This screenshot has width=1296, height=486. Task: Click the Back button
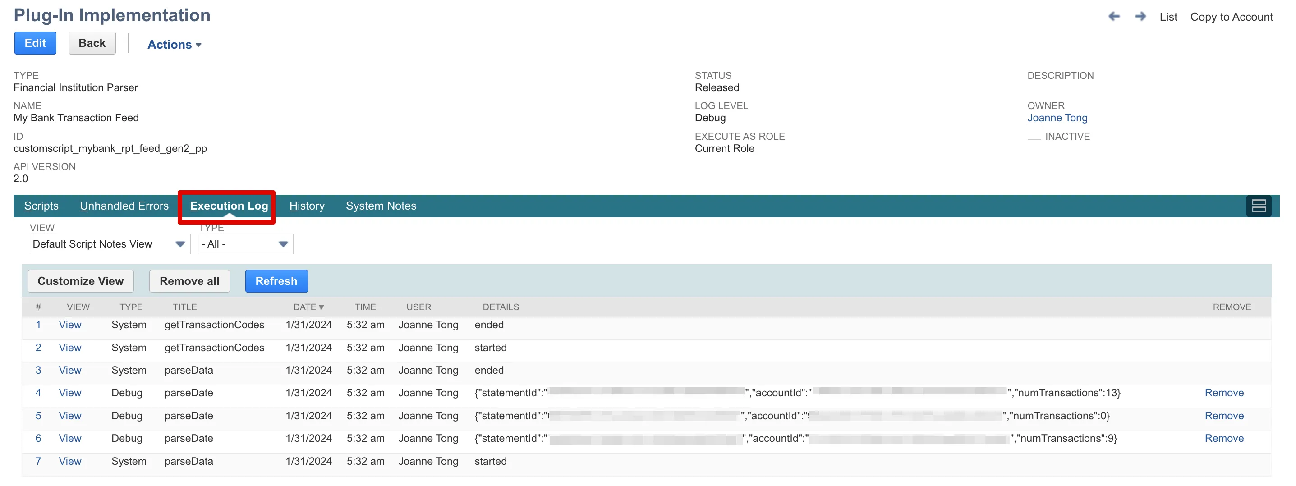(x=92, y=43)
